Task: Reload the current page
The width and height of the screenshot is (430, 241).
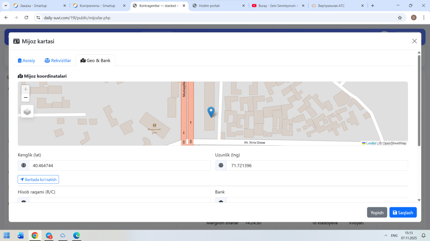Action: tap(26, 17)
